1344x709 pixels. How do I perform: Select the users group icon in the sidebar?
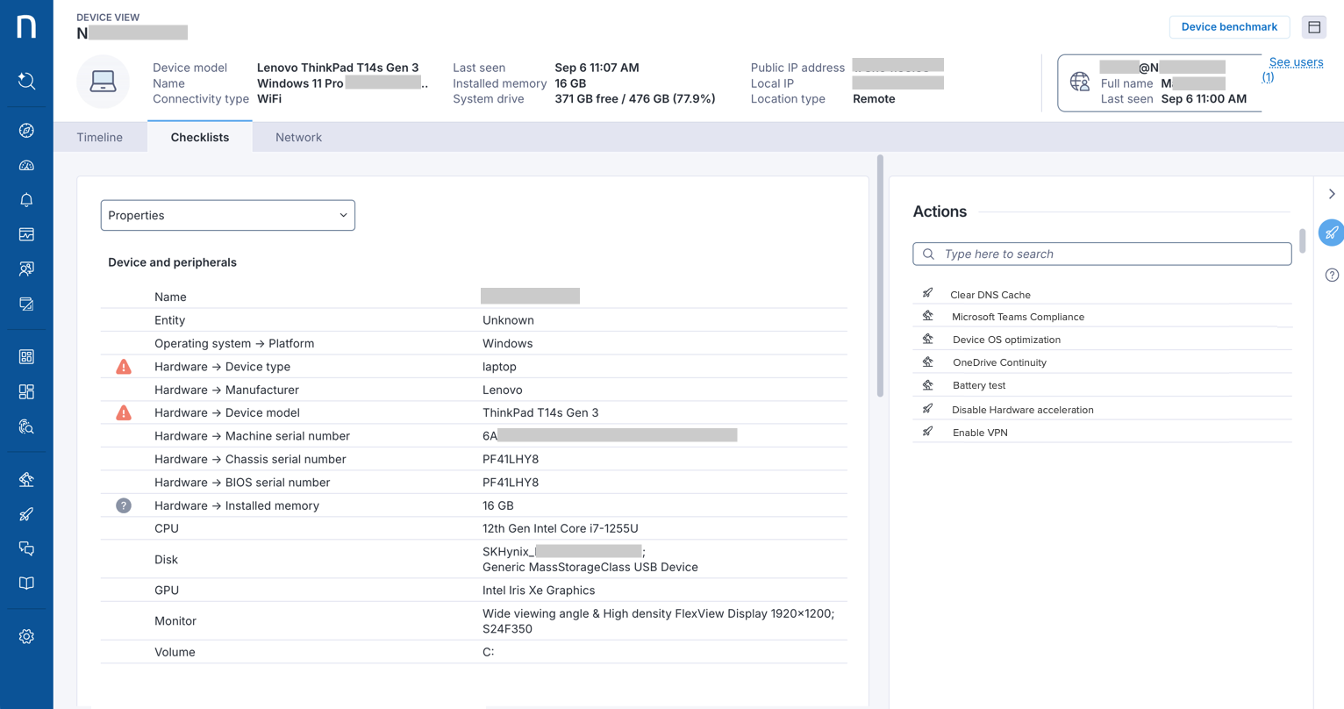pyautogui.click(x=25, y=269)
